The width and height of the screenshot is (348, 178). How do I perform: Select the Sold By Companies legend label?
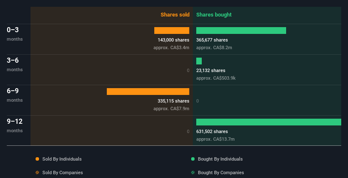(63, 172)
